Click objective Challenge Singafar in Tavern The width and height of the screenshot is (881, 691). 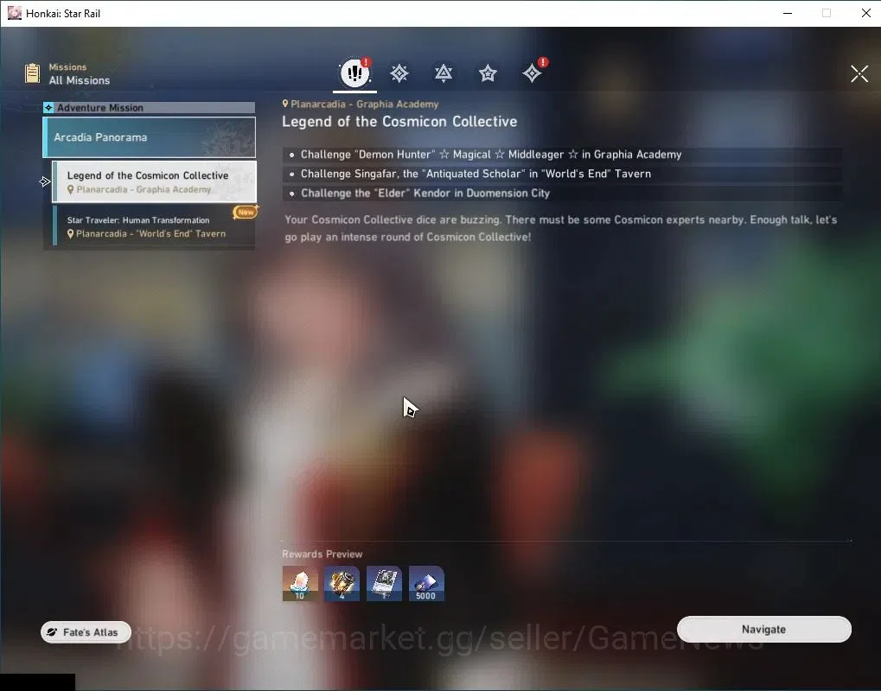pyautogui.click(x=562, y=174)
